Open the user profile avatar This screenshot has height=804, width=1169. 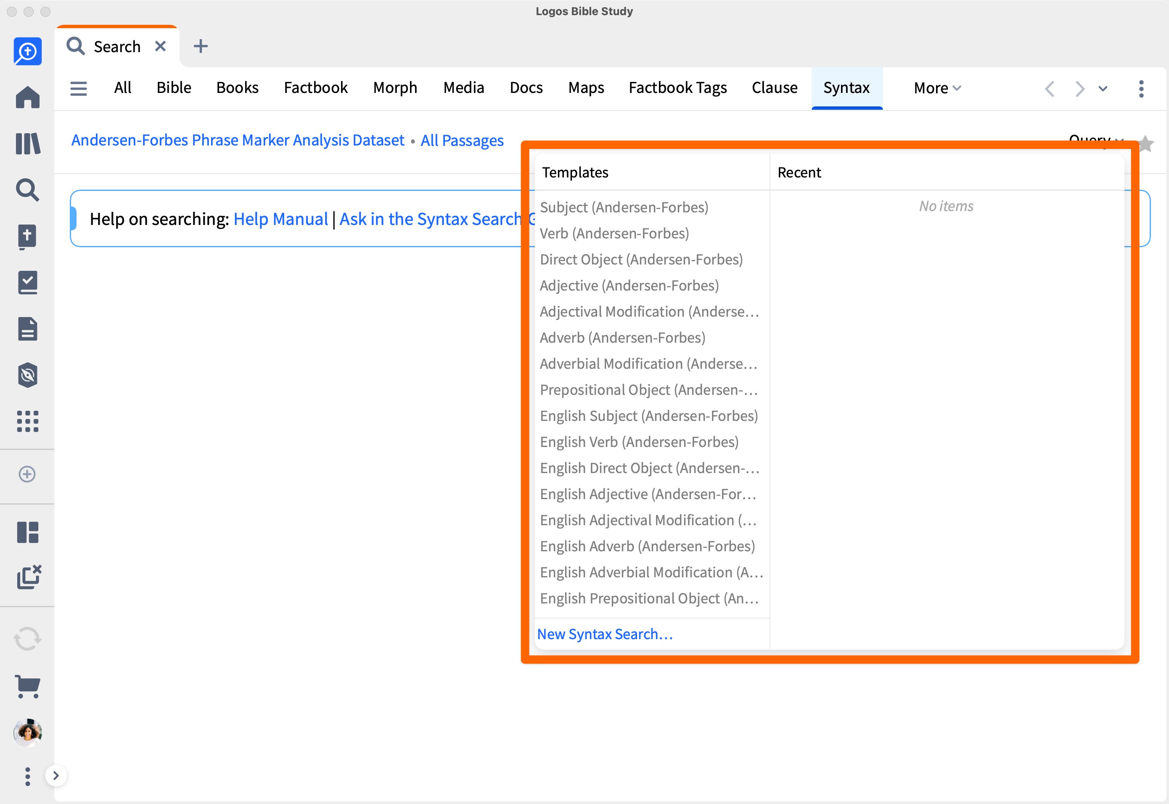point(28,733)
